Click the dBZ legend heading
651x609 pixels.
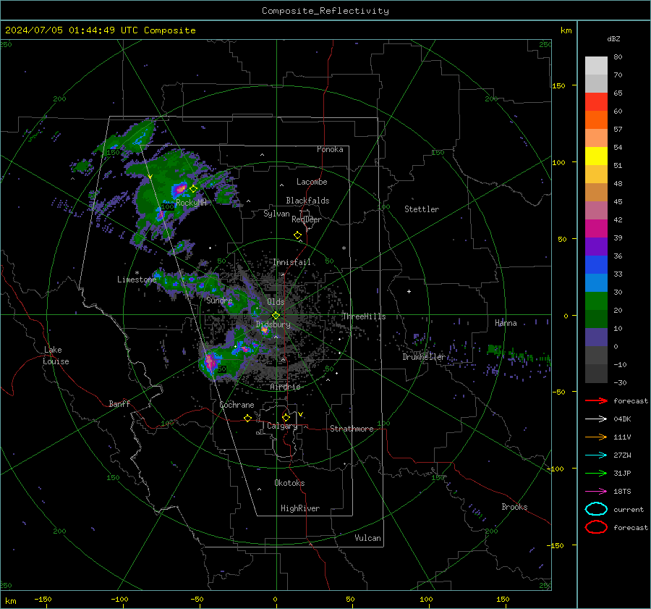(613, 38)
